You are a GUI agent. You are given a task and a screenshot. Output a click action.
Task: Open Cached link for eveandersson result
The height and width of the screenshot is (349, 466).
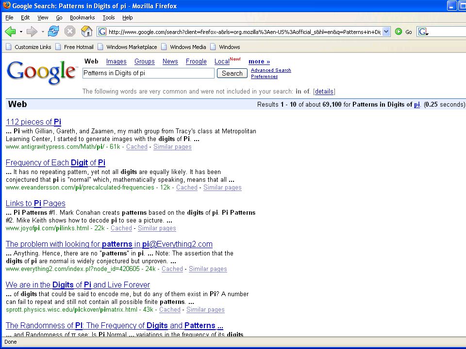pos(186,187)
